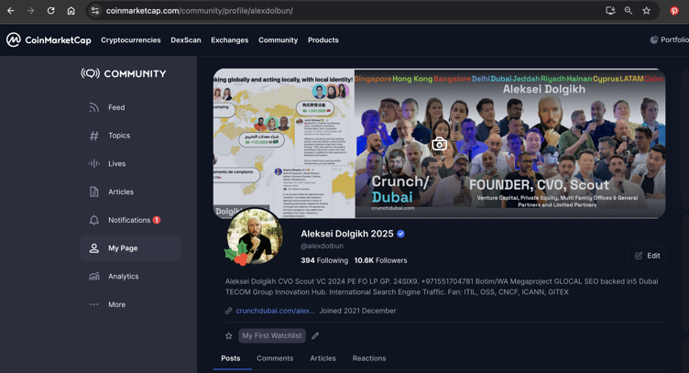The width and height of the screenshot is (689, 373).
Task: Open the Feed sidebar item
Action: point(115,107)
